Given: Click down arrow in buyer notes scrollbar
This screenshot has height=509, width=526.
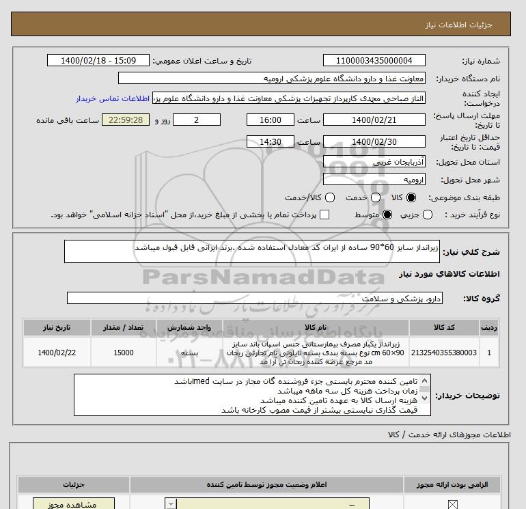Looking at the screenshot, I should pos(424,398).
